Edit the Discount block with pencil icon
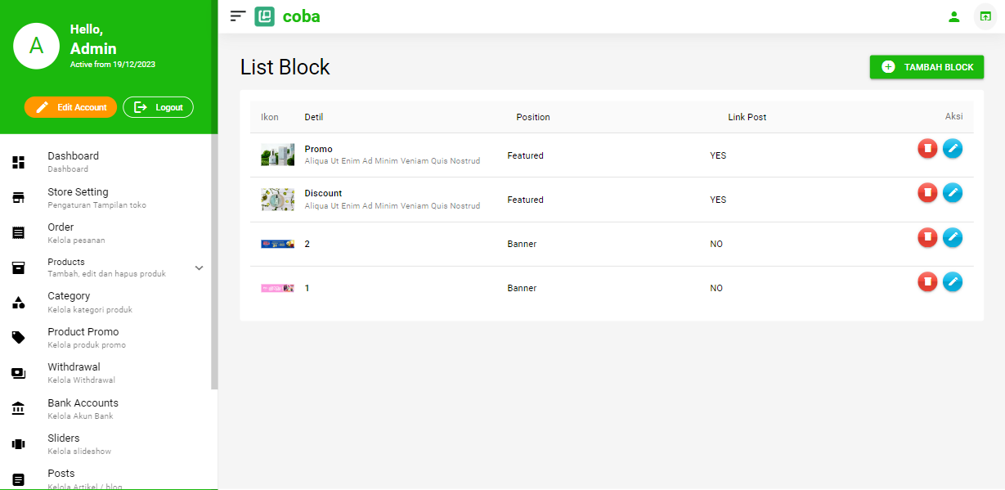Image resolution: width=1005 pixels, height=490 pixels. [953, 193]
